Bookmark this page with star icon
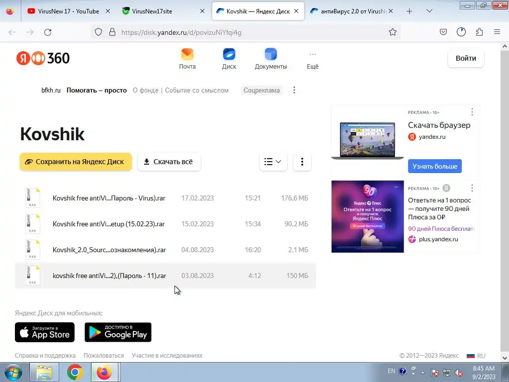 393,32
